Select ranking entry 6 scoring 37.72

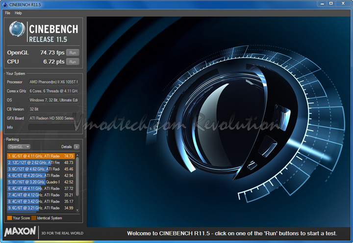[41, 189]
